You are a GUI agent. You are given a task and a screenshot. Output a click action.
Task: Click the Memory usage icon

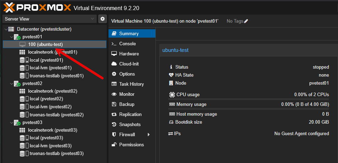(x=172, y=104)
